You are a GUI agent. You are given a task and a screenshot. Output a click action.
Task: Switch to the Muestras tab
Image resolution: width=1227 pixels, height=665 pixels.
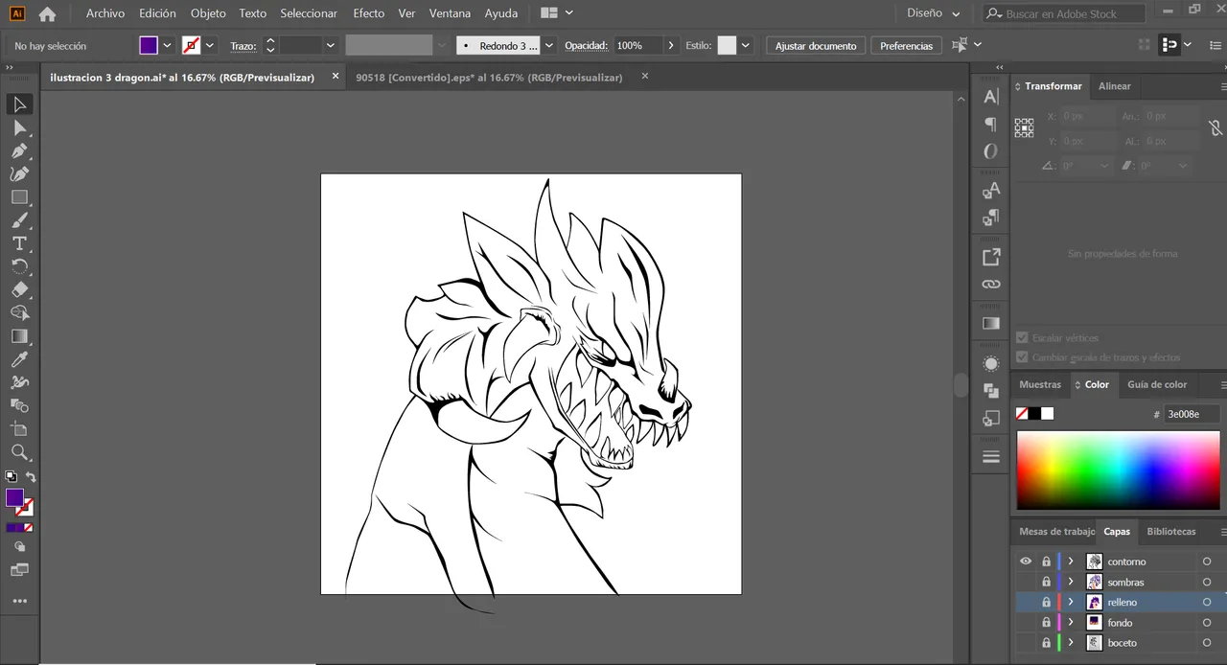click(x=1040, y=384)
